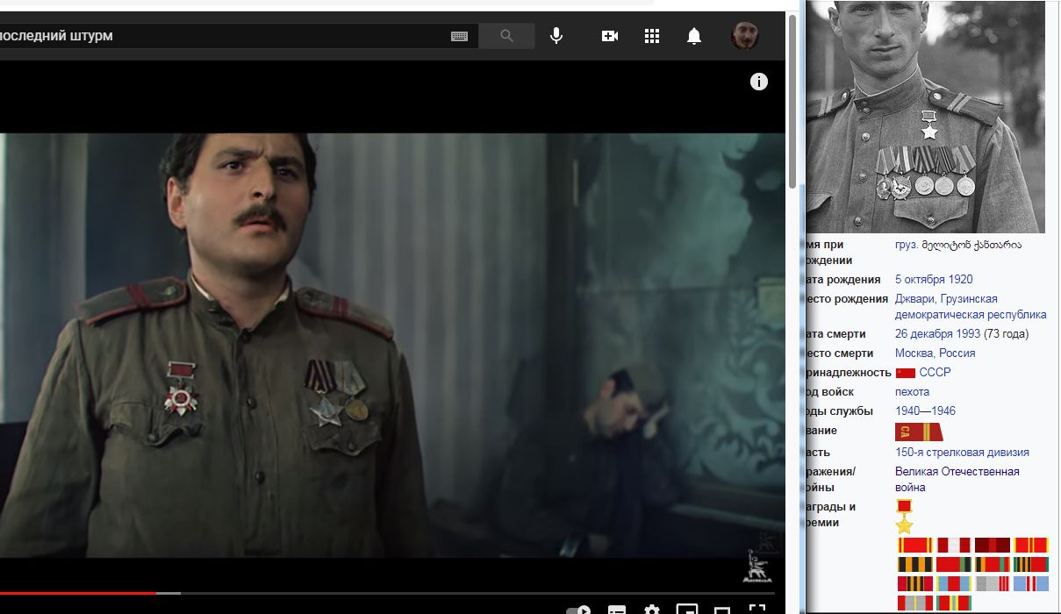The image size is (1061, 614).
Task: Switch to theater mode
Action: coord(722,610)
